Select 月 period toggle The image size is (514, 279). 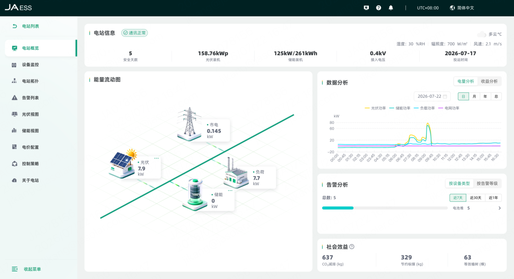pyautogui.click(x=474, y=96)
